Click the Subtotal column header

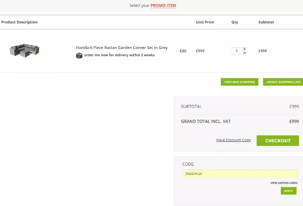266,22
